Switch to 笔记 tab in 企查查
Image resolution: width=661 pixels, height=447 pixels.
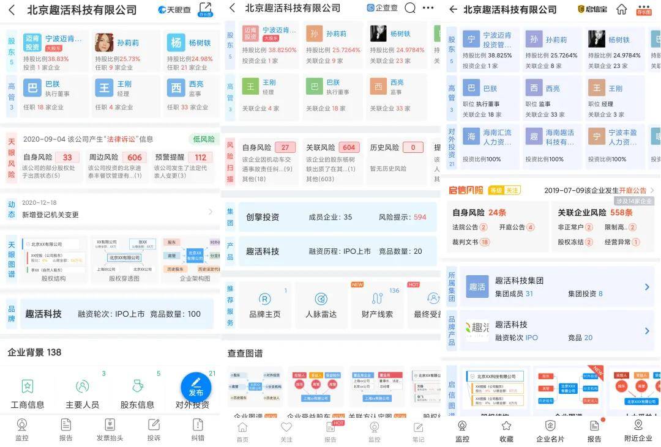tap(418, 432)
